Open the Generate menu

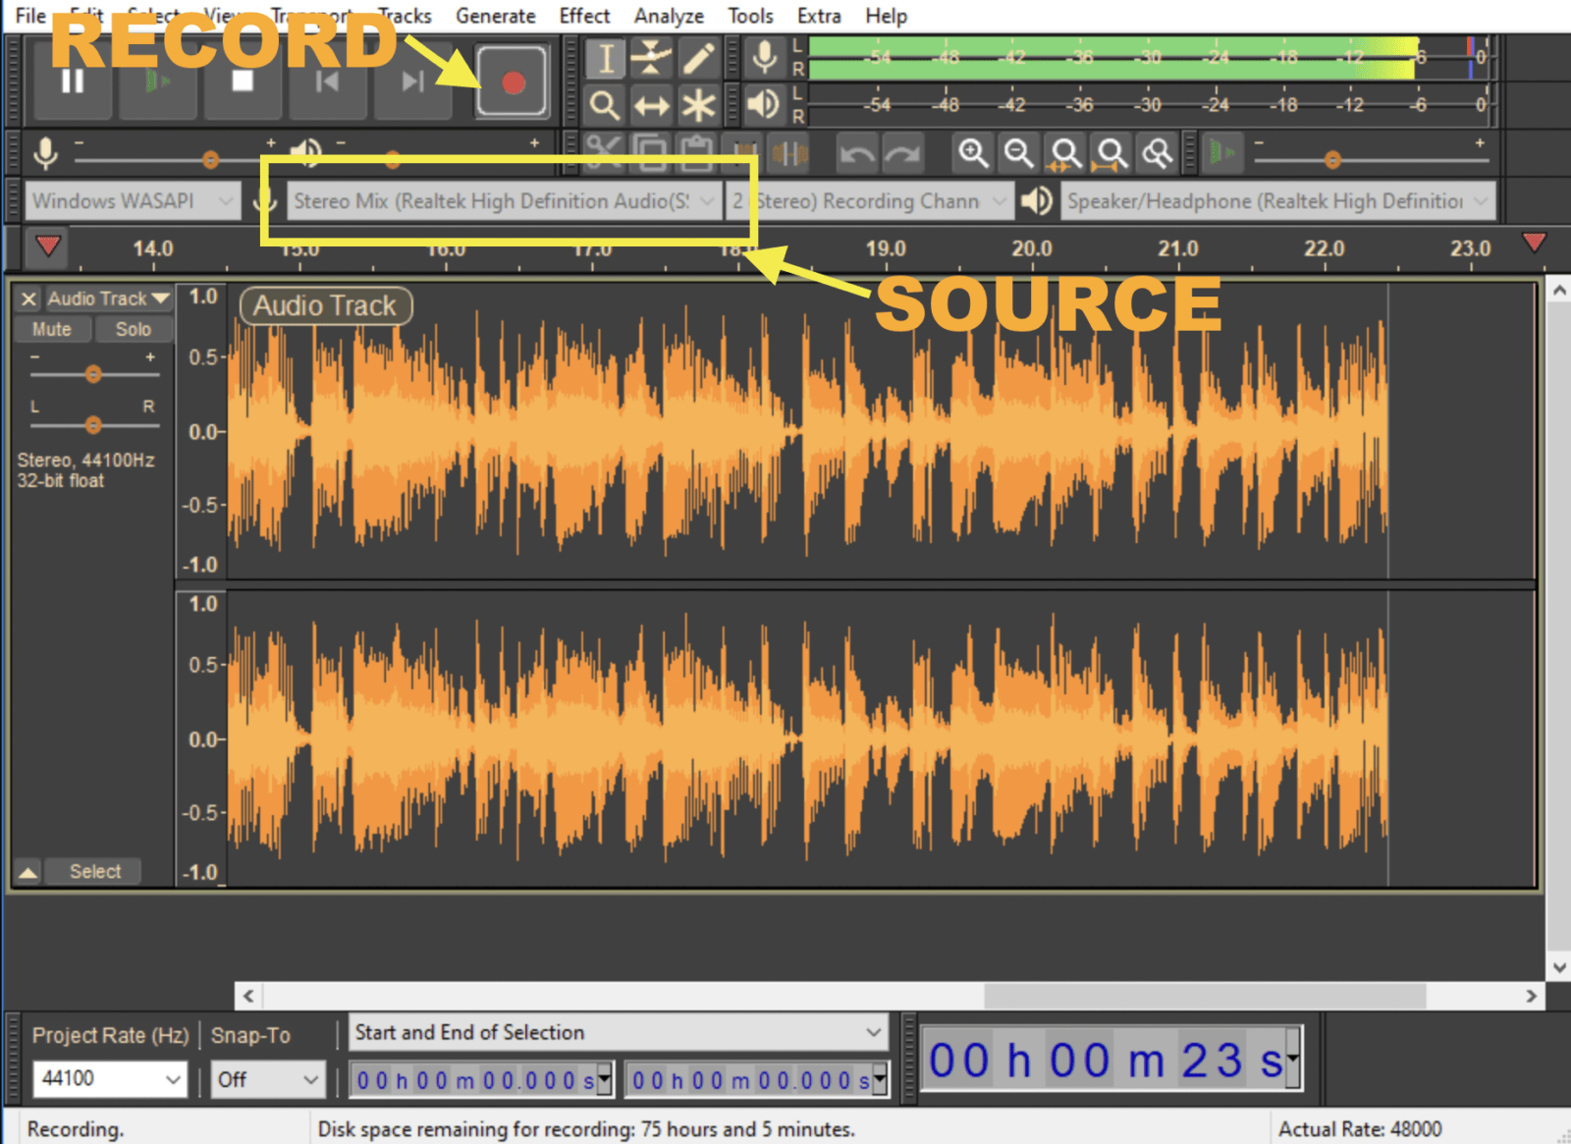[496, 15]
